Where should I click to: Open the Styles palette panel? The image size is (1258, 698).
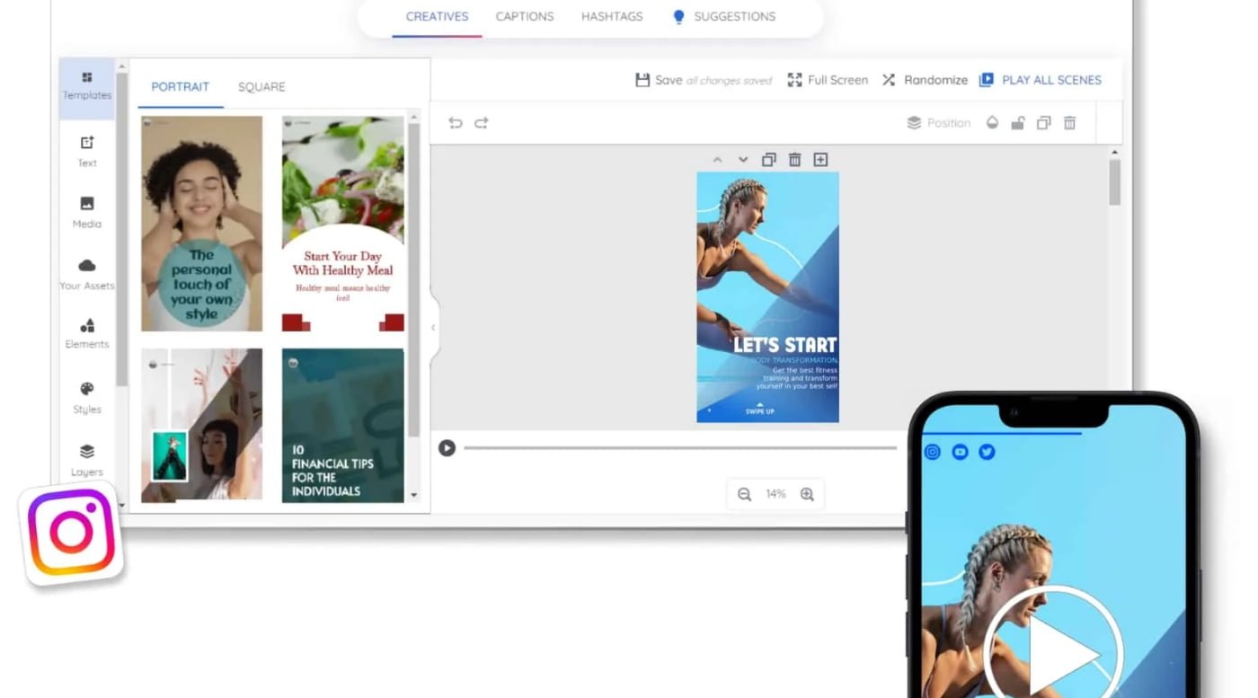[87, 397]
